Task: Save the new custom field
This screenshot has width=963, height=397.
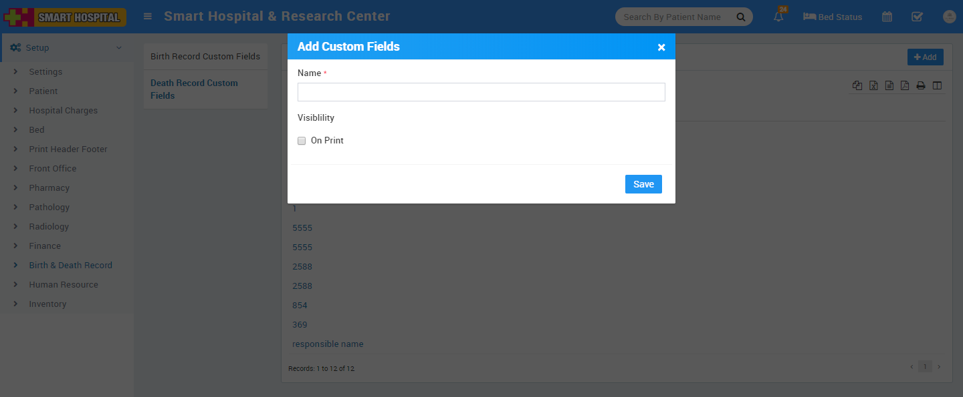Action: click(x=643, y=184)
